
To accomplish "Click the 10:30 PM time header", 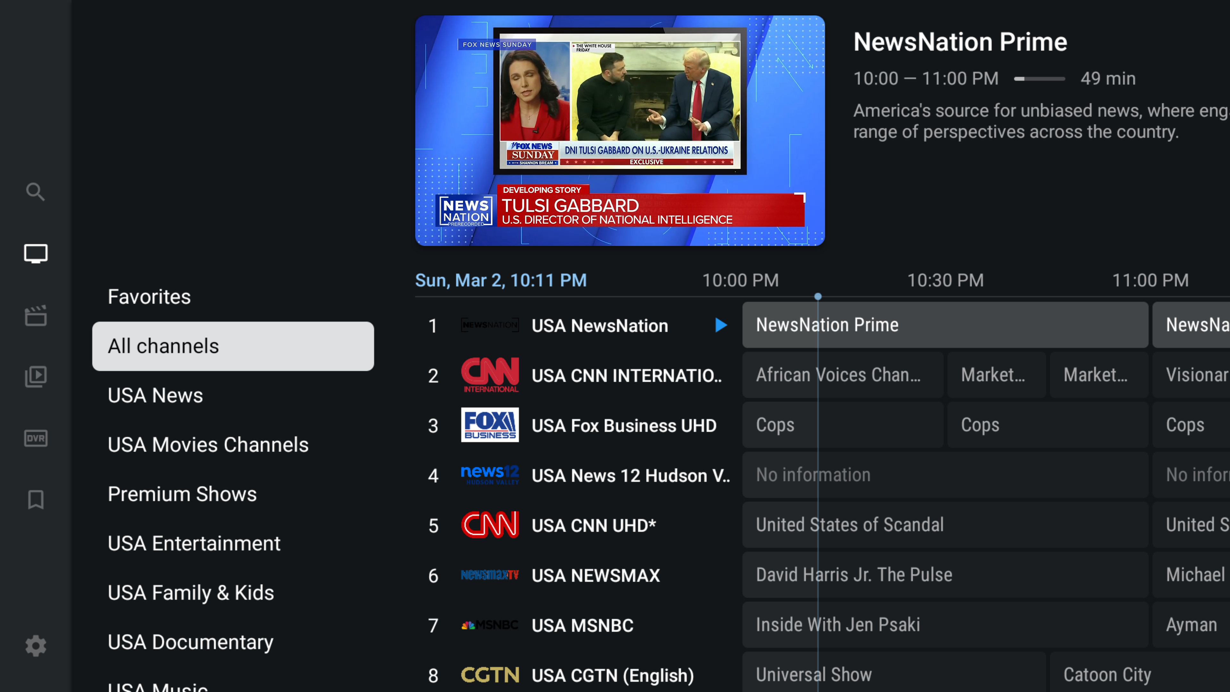I will pyautogui.click(x=945, y=280).
